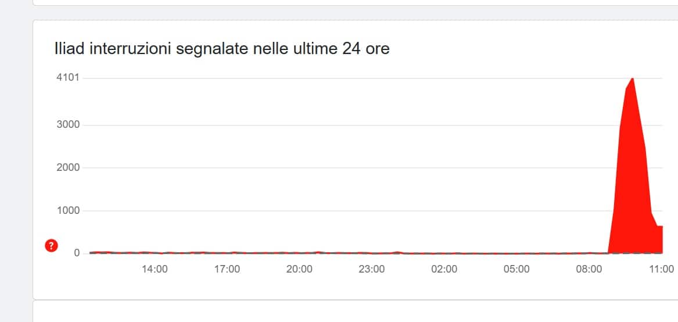This screenshot has height=322, width=678.
Task: Select the 02:00 time axis label
Action: click(444, 270)
